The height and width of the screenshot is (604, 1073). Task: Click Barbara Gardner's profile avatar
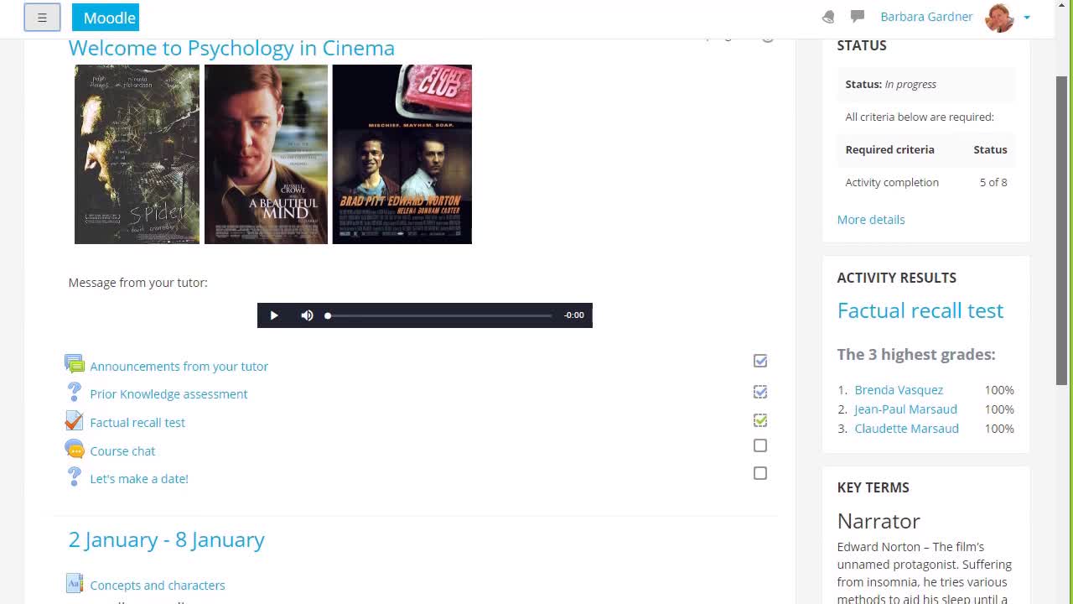click(999, 17)
